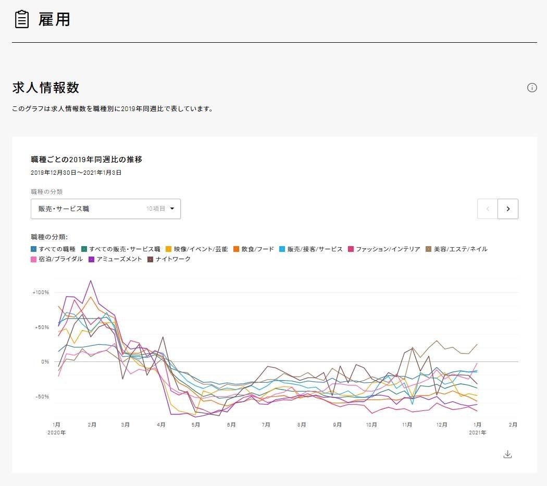Click the dropdown arrow beside 10項目
Screen dimensions: 547x486
click(x=172, y=209)
